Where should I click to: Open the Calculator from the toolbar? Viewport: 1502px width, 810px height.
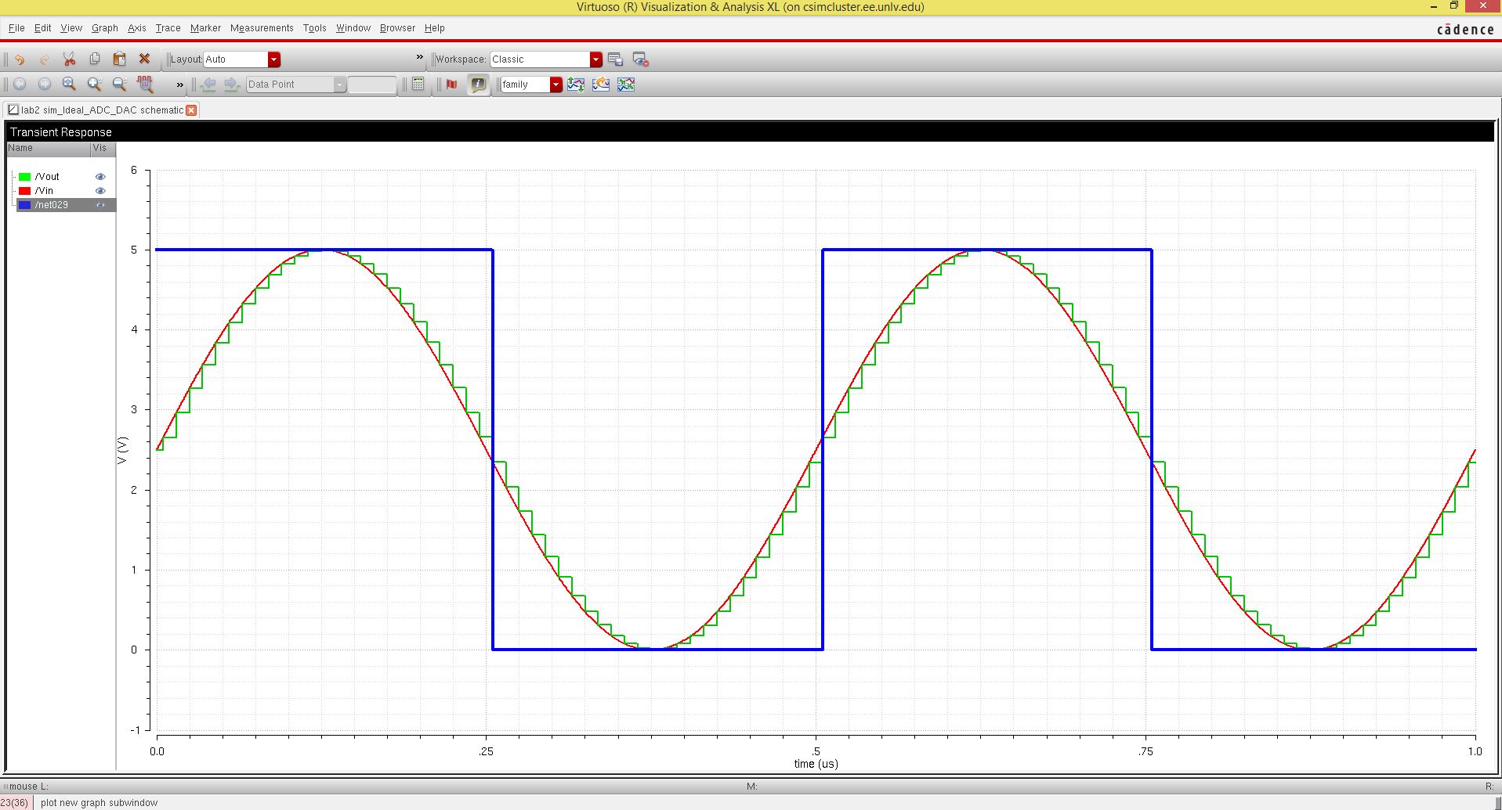click(418, 84)
